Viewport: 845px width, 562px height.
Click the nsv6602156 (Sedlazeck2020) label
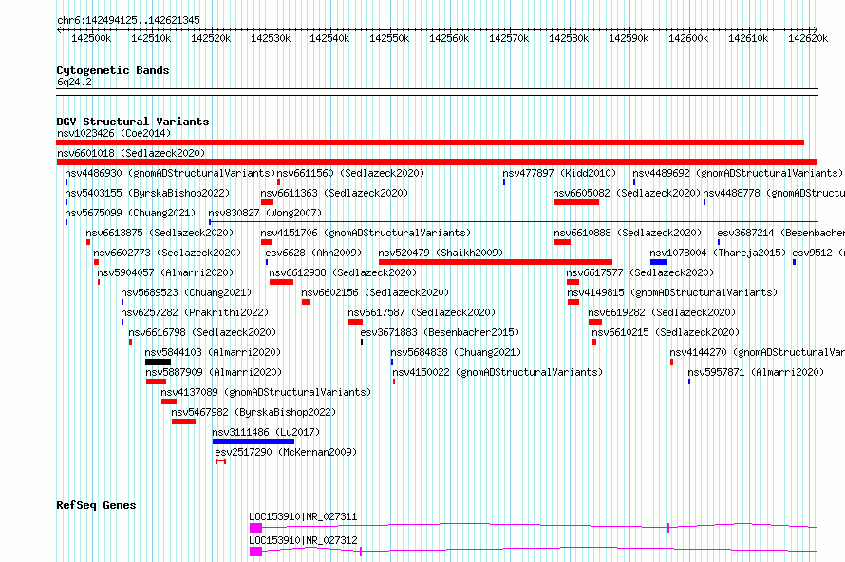tap(375, 292)
